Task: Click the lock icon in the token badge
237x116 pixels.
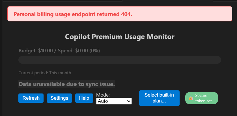Action: [191, 98]
